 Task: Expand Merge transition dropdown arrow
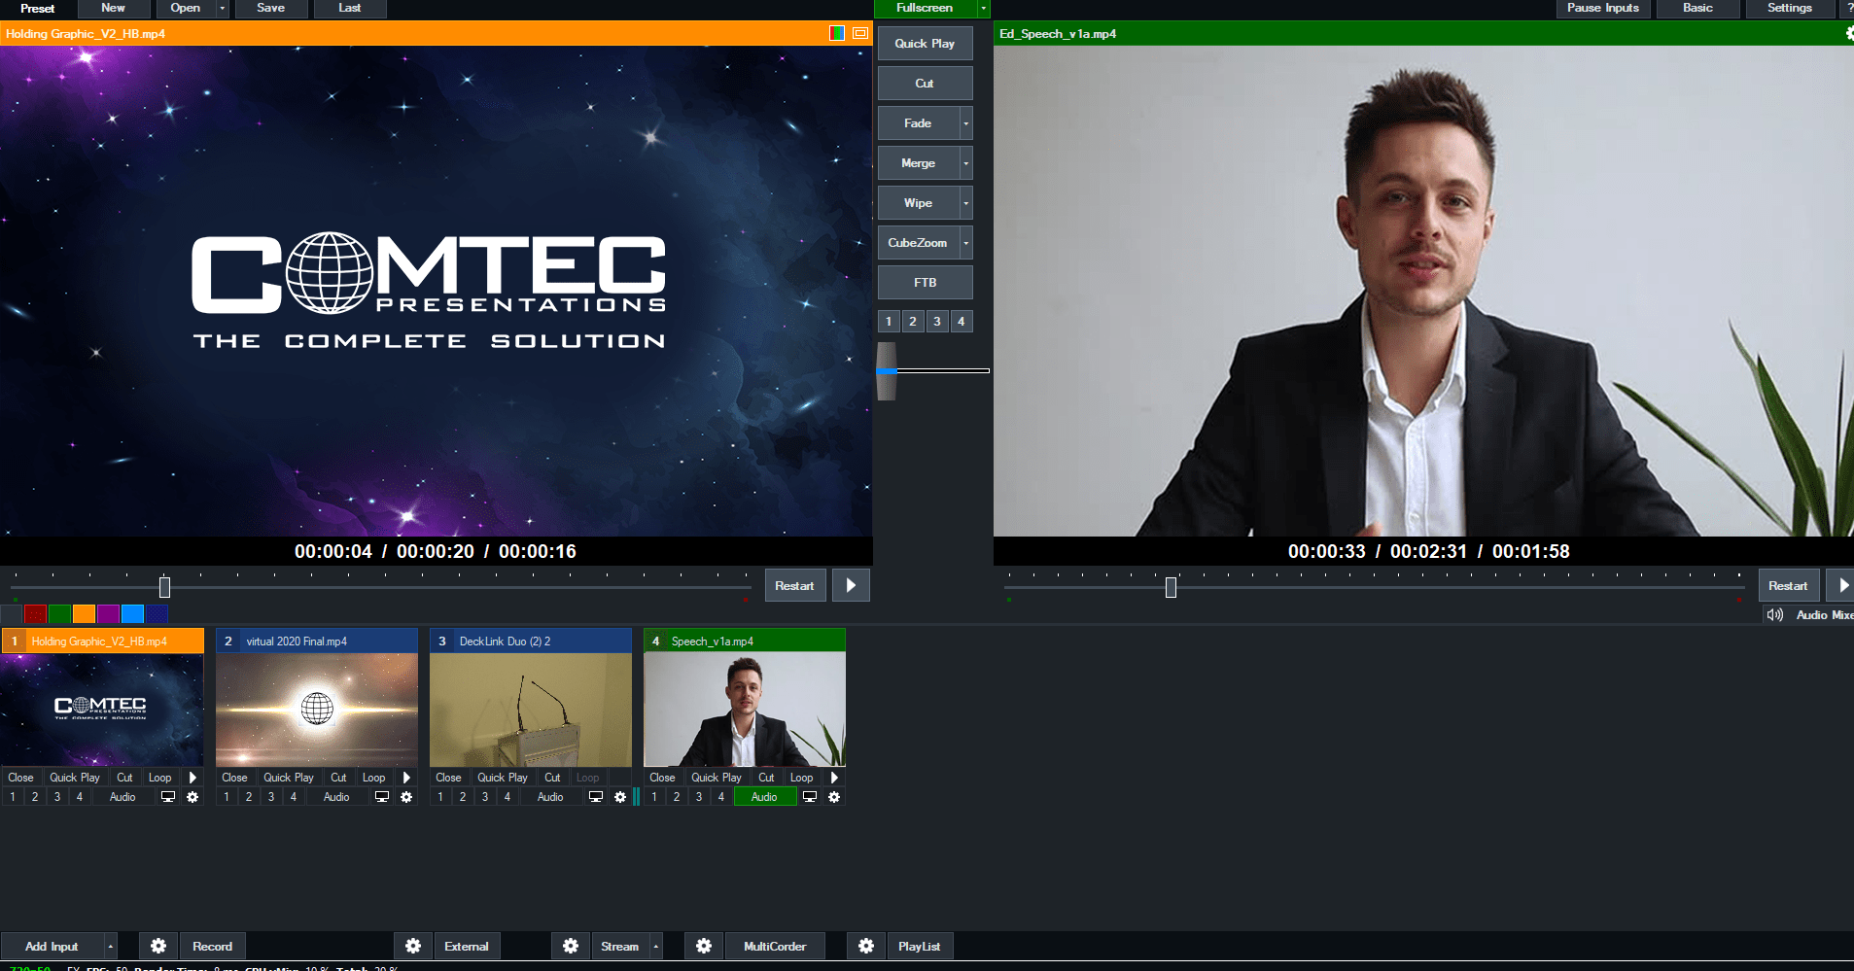coord(965,163)
